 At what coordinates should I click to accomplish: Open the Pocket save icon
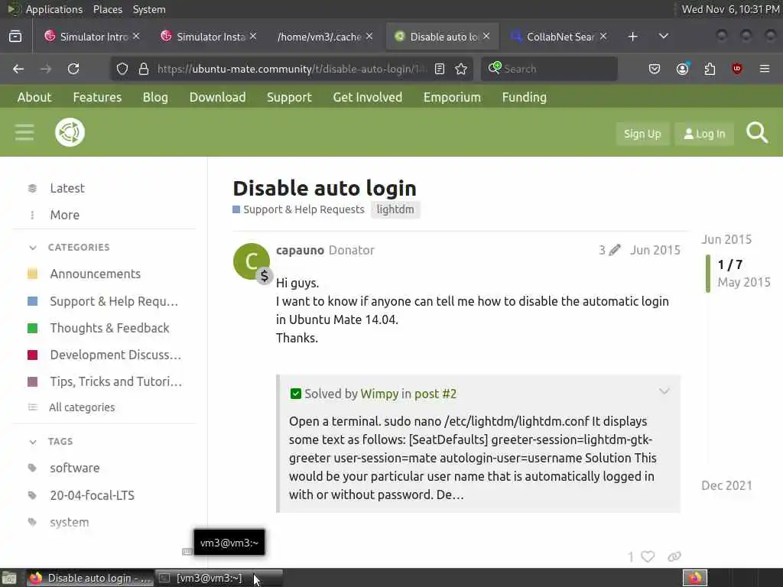[655, 69]
